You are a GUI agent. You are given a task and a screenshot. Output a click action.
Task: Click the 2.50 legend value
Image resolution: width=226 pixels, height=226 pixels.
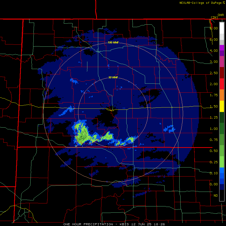pos(214,73)
